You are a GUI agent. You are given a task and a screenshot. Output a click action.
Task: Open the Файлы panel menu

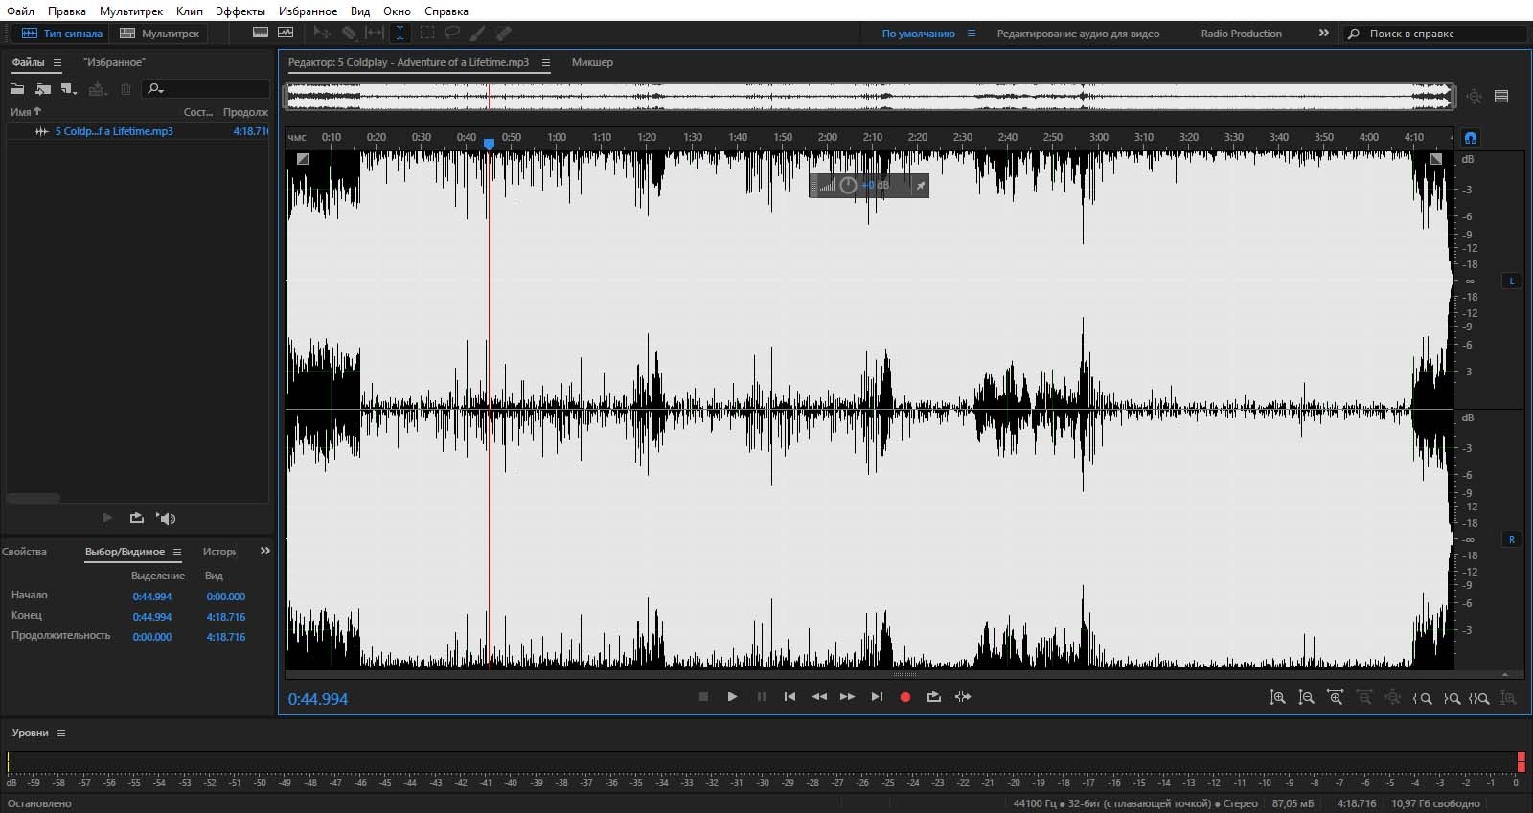57,62
